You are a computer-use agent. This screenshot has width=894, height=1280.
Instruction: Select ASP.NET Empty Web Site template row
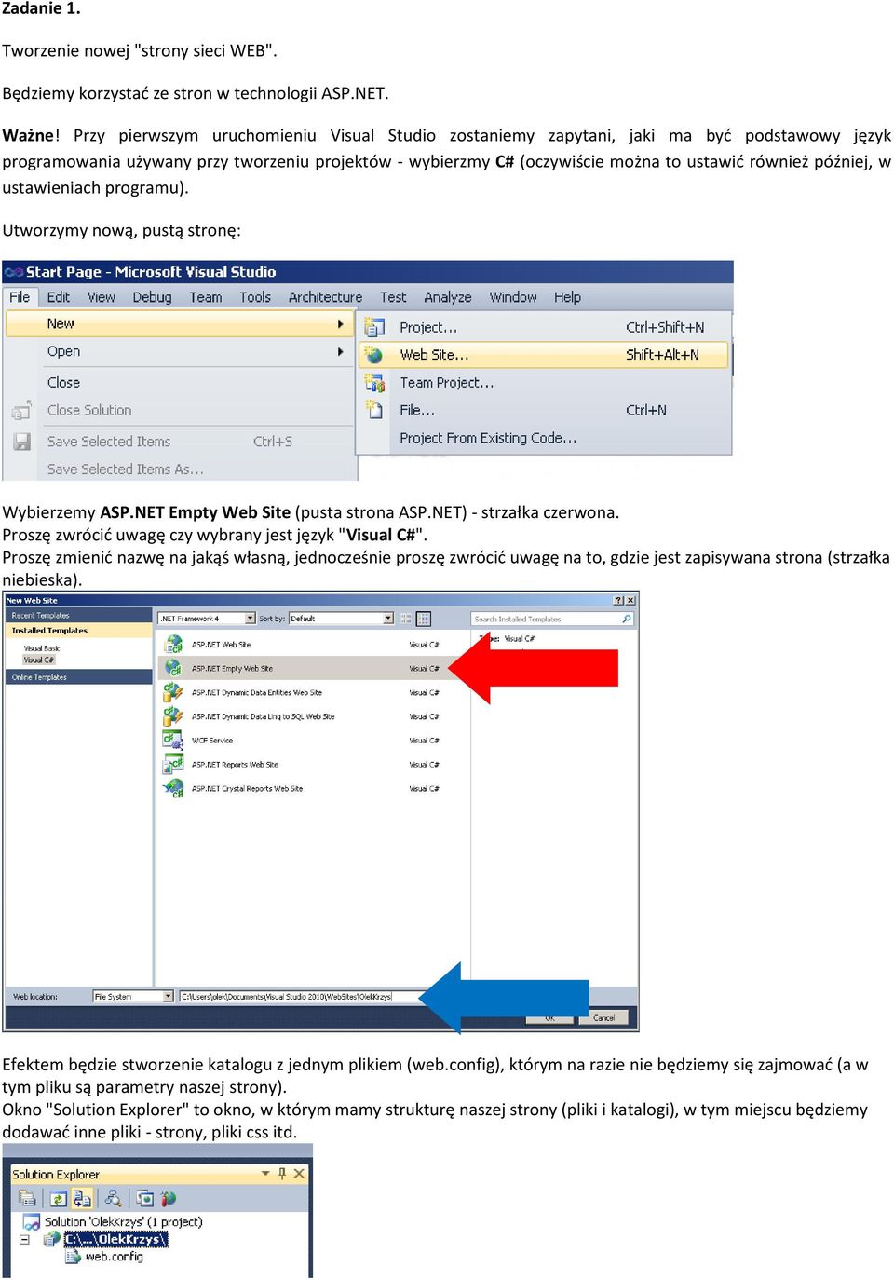click(312, 668)
